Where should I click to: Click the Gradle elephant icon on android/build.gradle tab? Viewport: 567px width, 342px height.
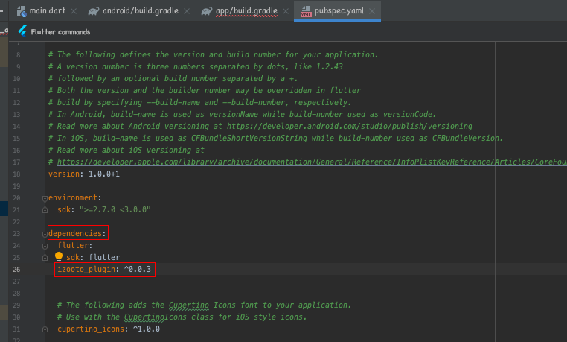(93, 11)
